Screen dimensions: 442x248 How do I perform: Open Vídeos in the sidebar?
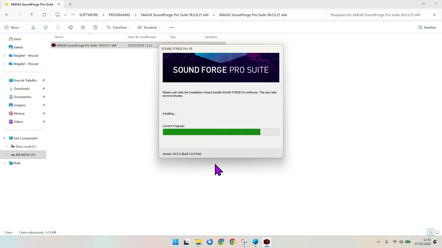tap(16, 122)
